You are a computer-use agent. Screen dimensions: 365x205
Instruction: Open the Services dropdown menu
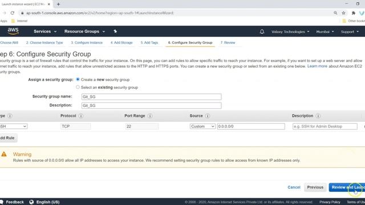pyautogui.click(x=45, y=31)
